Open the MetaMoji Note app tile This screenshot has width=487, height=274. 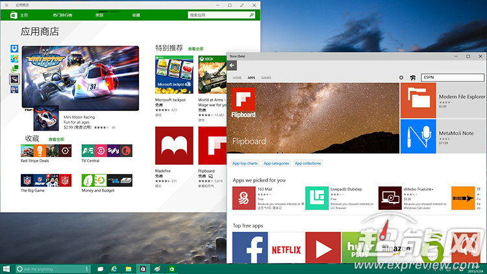[418, 136]
